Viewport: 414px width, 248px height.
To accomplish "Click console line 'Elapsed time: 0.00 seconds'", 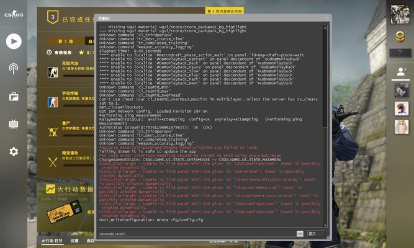I will pos(130,51).
